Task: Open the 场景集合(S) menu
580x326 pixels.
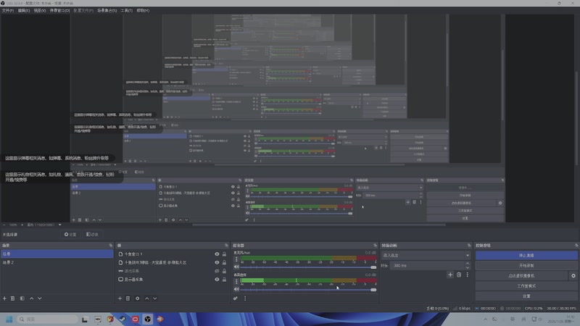Action: (107, 10)
